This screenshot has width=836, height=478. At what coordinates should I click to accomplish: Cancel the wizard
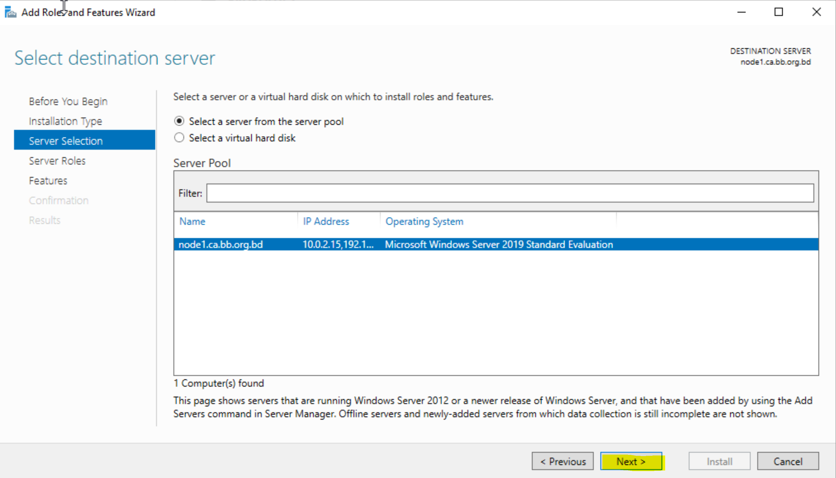[788, 461]
